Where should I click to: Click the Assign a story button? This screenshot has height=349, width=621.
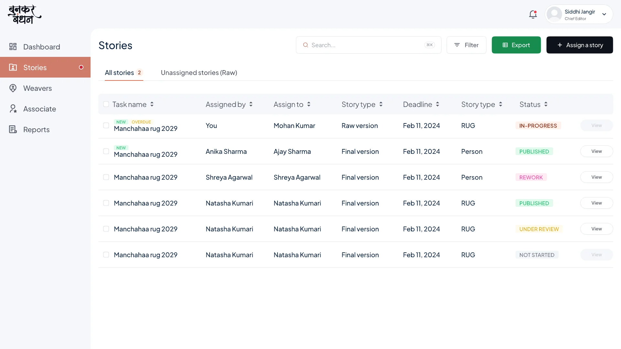(580, 45)
